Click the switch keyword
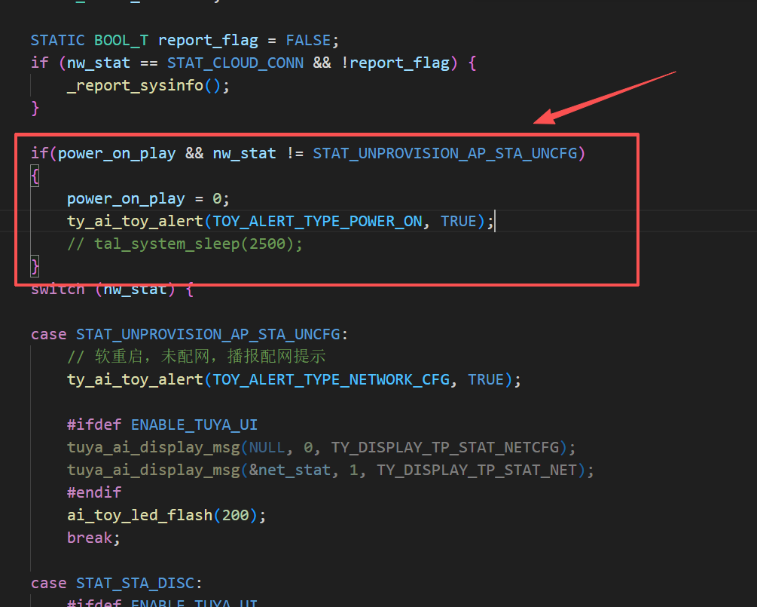Viewport: 757px width, 607px height. click(x=58, y=289)
